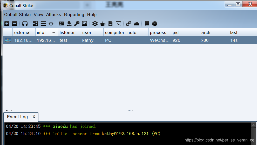
Task: Click the scripted web delivery terminal icon
Action: [118, 24]
